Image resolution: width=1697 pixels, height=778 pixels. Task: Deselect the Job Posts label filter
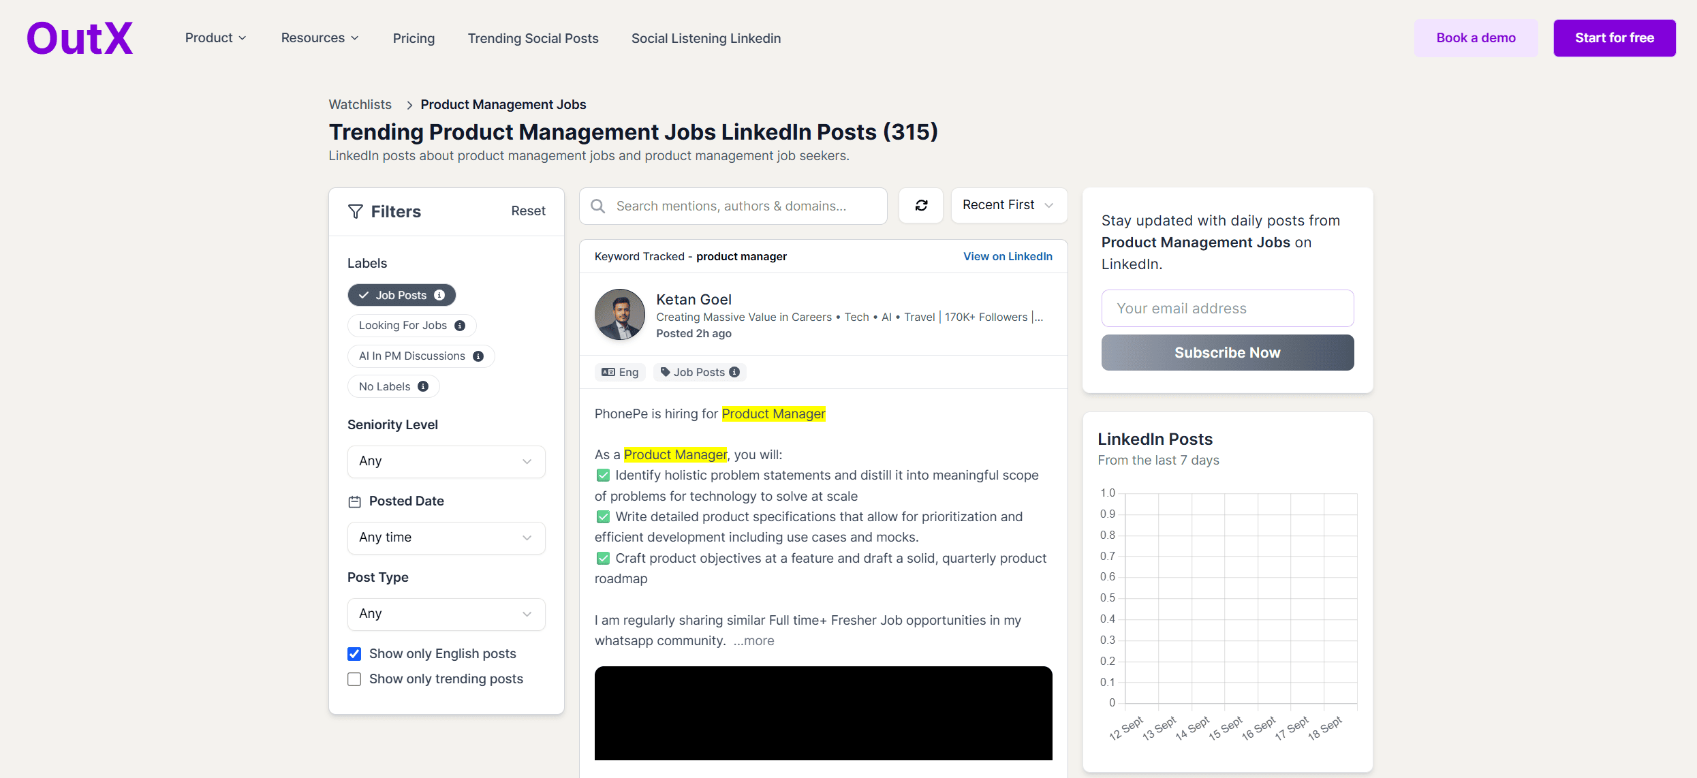click(401, 295)
